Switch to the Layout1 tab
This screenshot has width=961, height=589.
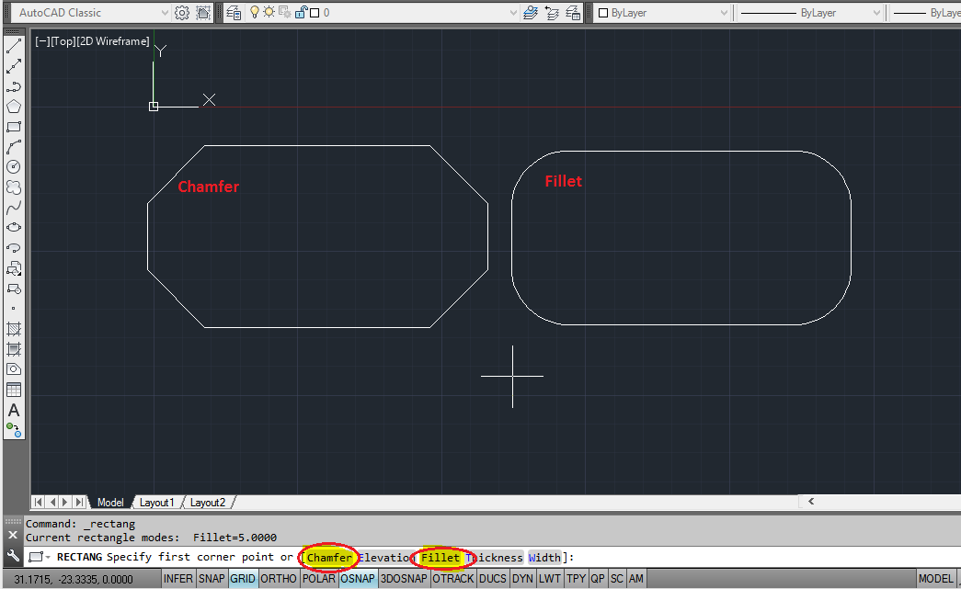pos(157,502)
